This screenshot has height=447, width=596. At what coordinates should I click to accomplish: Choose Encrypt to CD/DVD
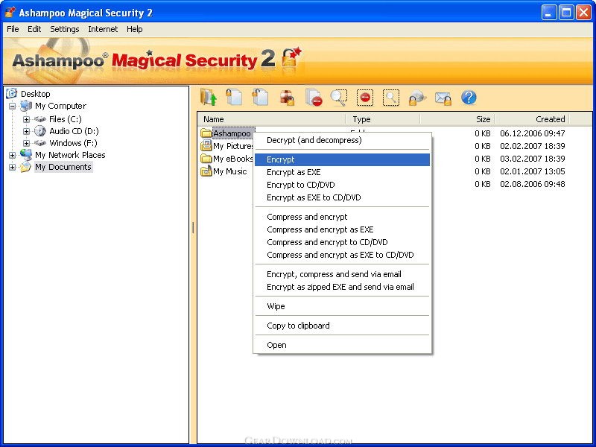(x=342, y=185)
